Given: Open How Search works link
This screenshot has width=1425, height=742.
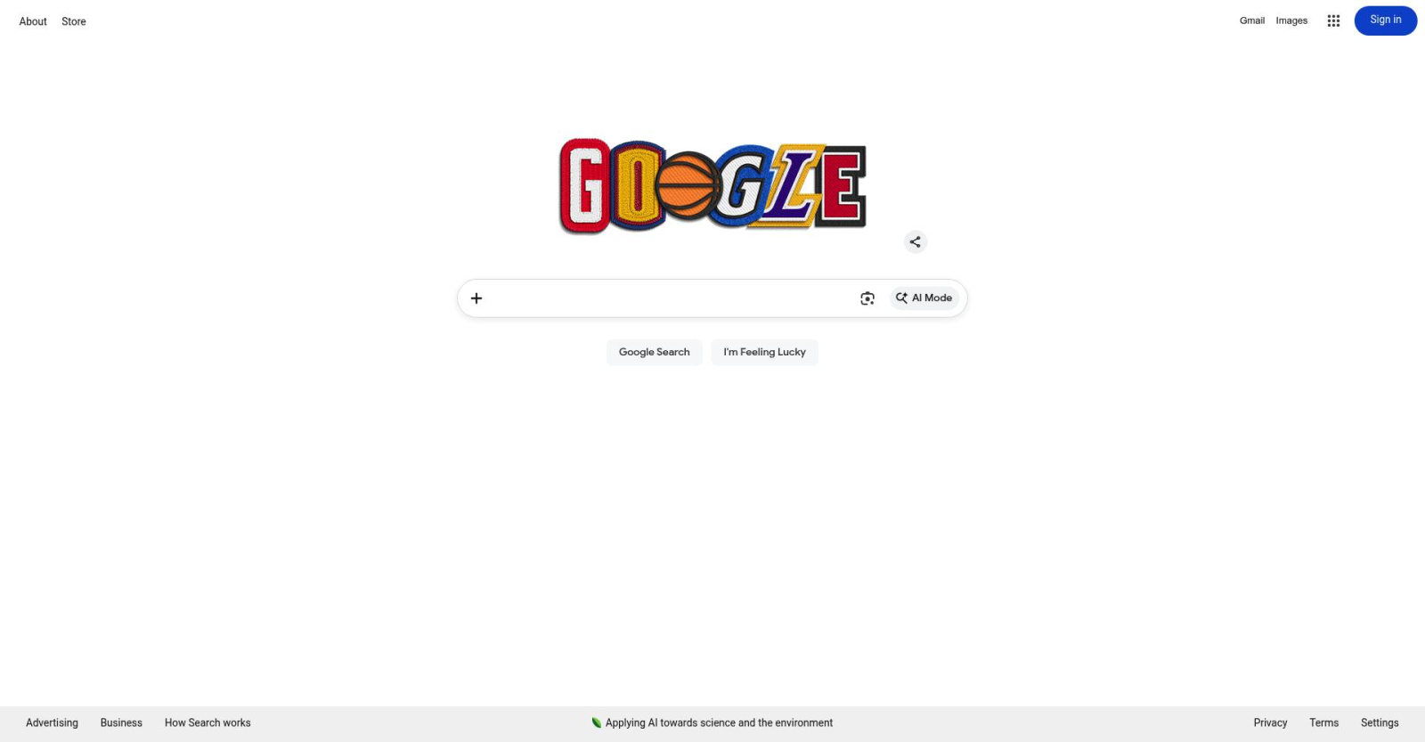Looking at the screenshot, I should [x=208, y=722].
